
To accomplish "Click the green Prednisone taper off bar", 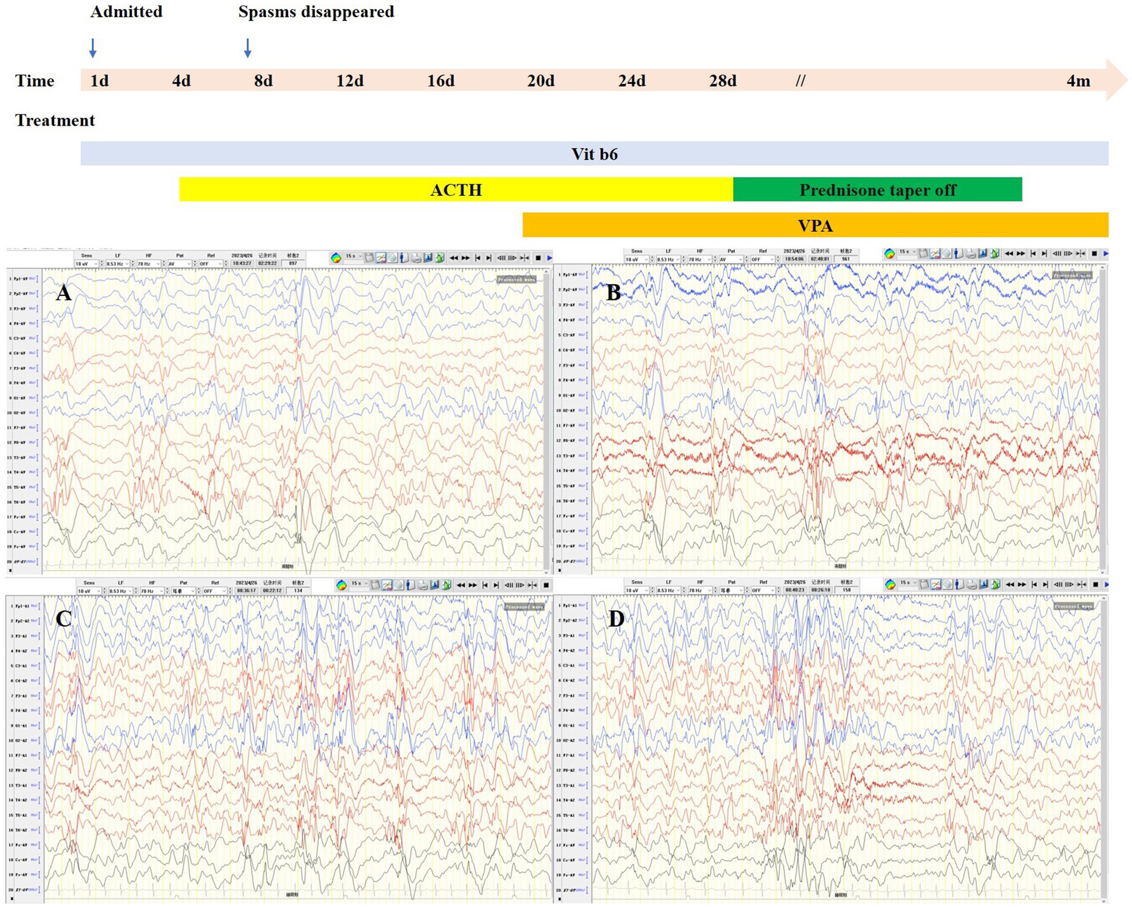I will (877, 189).
